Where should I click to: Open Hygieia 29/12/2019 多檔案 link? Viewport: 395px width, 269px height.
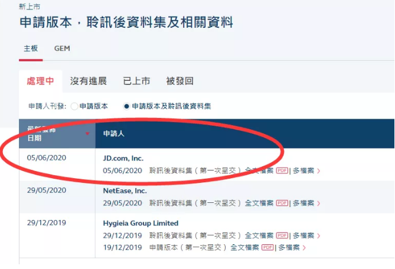click(x=303, y=235)
